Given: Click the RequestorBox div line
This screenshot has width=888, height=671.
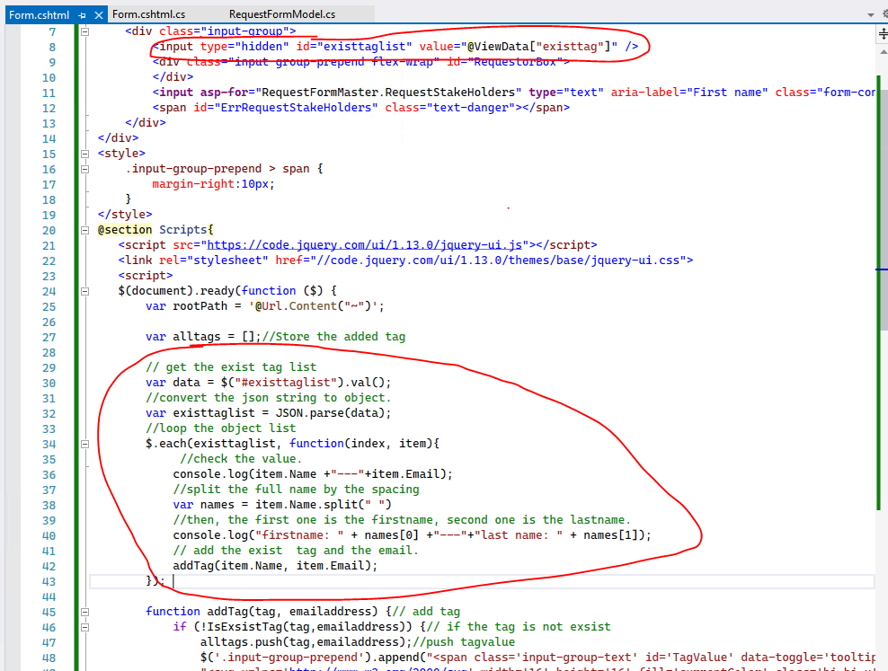Looking at the screenshot, I should (360, 62).
